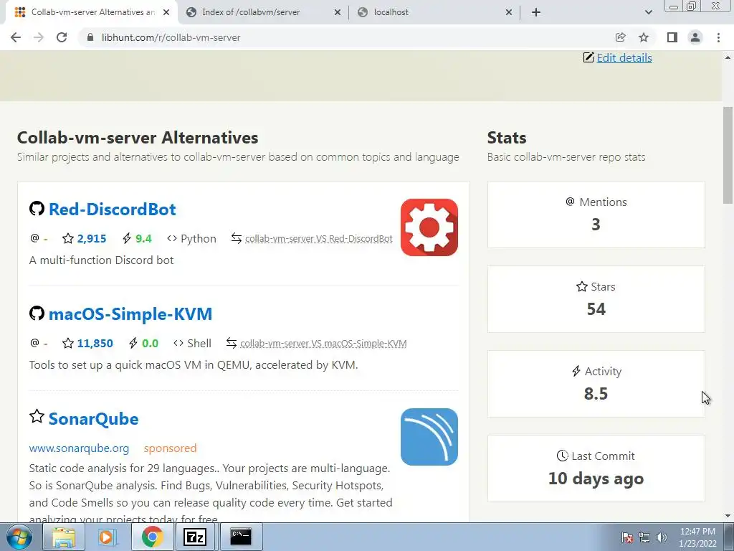The height and width of the screenshot is (551, 734).
Task: Share this page via share icon
Action: click(x=621, y=37)
